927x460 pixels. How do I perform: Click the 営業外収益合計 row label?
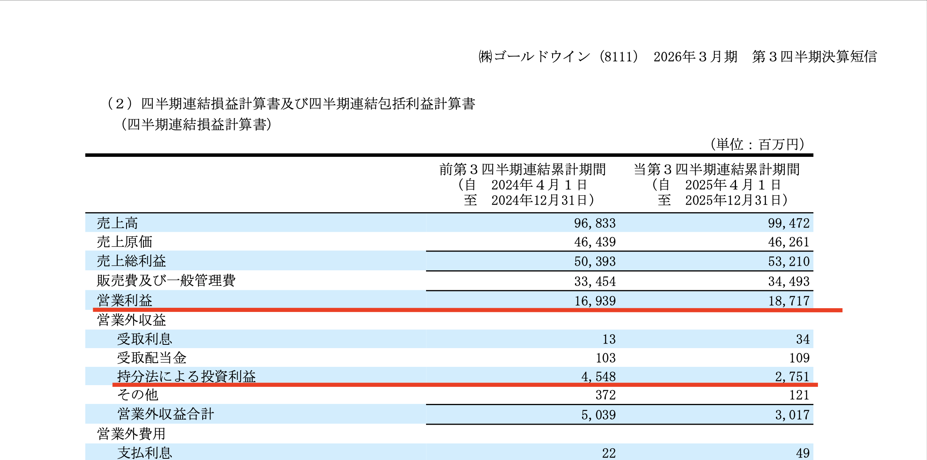point(166,414)
